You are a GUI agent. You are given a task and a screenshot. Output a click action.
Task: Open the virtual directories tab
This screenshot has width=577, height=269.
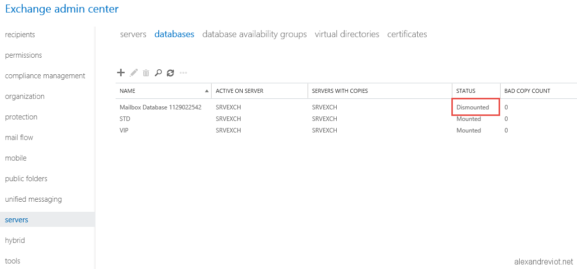[x=347, y=34]
